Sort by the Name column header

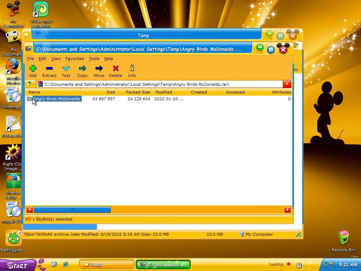53,92
